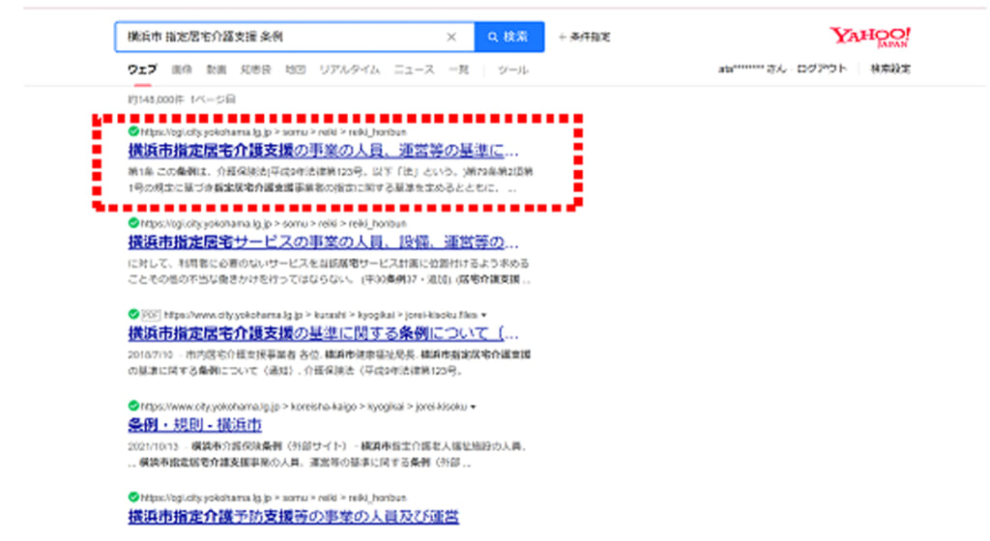Screen dimensions: 990x541
Task: Open PDF result 横浜市指定居宅介護支援の基準に関する条例について
Action: (x=323, y=333)
